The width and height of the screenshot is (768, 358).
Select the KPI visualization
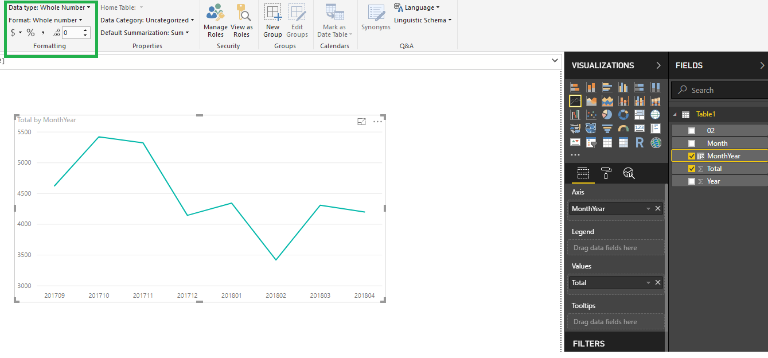[x=575, y=143]
